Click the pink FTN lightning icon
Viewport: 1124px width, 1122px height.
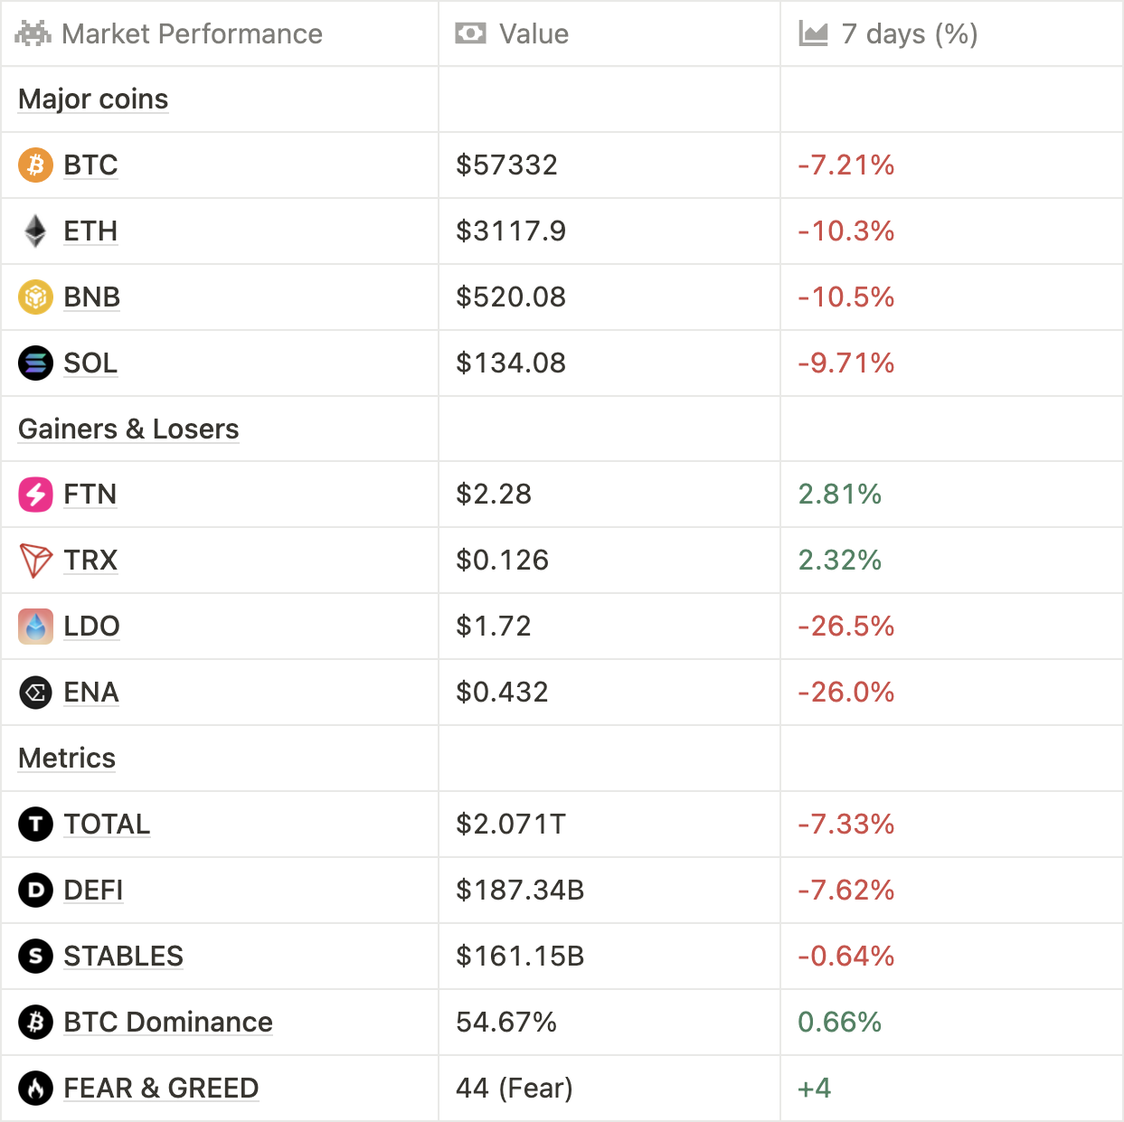click(x=35, y=495)
